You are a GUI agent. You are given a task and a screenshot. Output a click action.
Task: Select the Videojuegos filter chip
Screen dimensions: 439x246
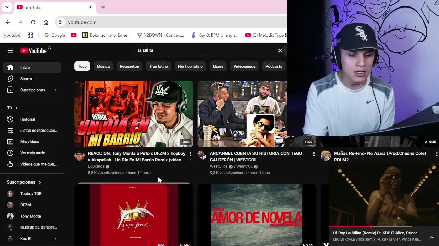click(245, 66)
